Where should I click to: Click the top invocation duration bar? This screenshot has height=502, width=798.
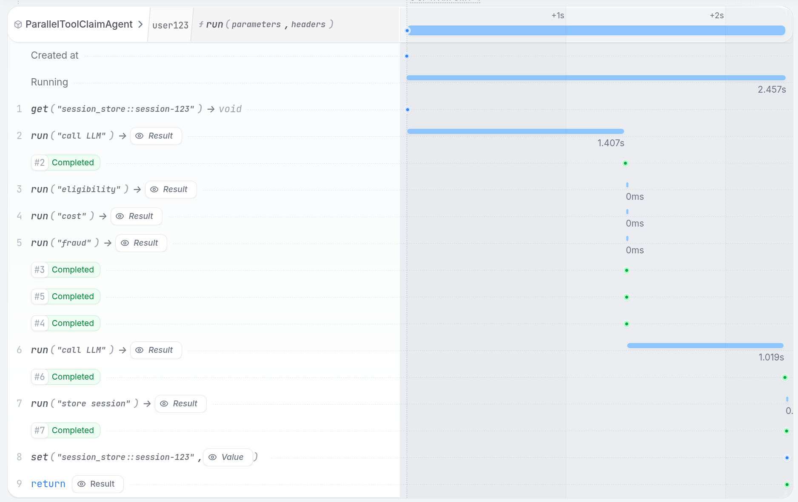coord(596,31)
